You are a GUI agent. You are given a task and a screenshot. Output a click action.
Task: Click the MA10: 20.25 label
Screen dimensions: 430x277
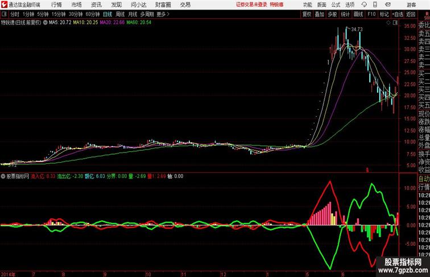tap(85, 23)
